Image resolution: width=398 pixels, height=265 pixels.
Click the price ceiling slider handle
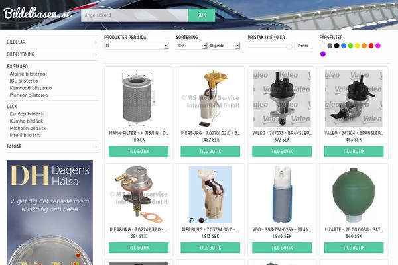tap(289, 46)
